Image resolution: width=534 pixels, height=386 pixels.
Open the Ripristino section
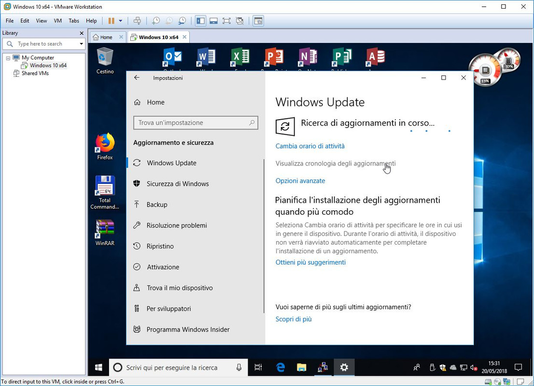coord(196,246)
